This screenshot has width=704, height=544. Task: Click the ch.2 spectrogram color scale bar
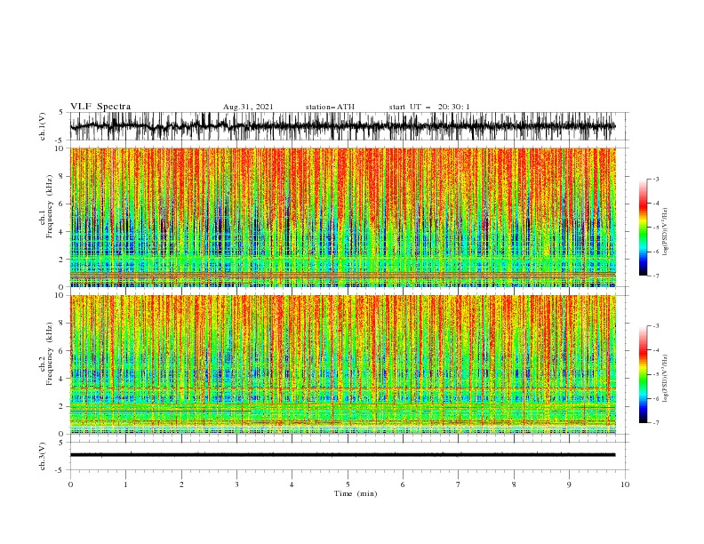coord(643,374)
